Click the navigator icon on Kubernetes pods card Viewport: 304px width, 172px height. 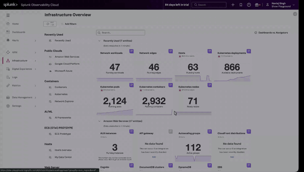tap(132, 85)
